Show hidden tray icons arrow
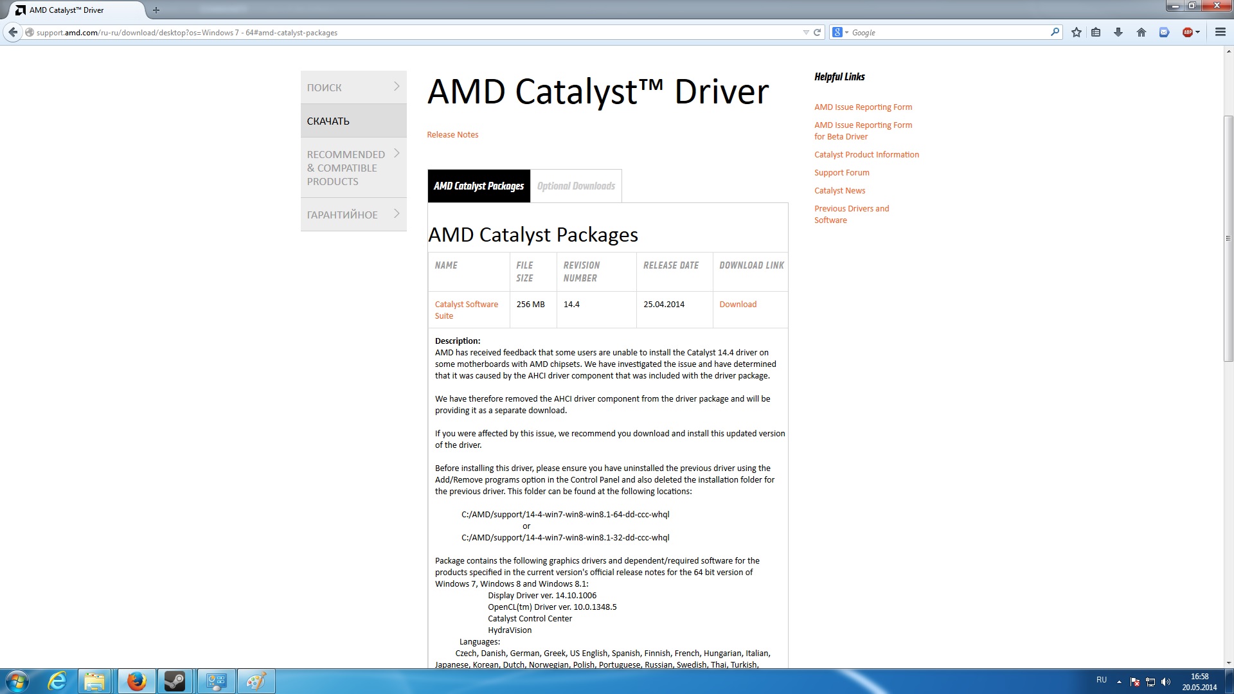Screen dimensions: 1234x694 click(1119, 682)
